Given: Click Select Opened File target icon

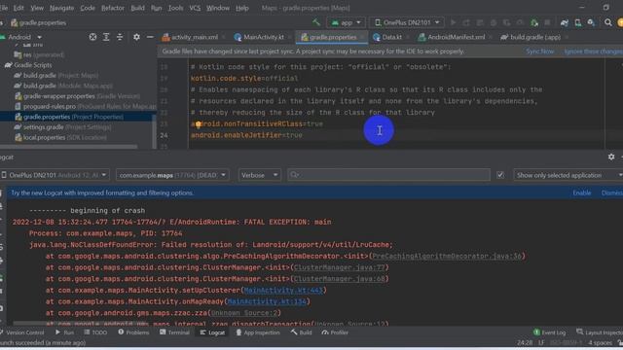Looking at the screenshot, I should 92,37.
